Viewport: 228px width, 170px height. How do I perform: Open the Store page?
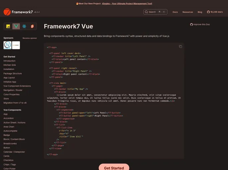pos(6,99)
